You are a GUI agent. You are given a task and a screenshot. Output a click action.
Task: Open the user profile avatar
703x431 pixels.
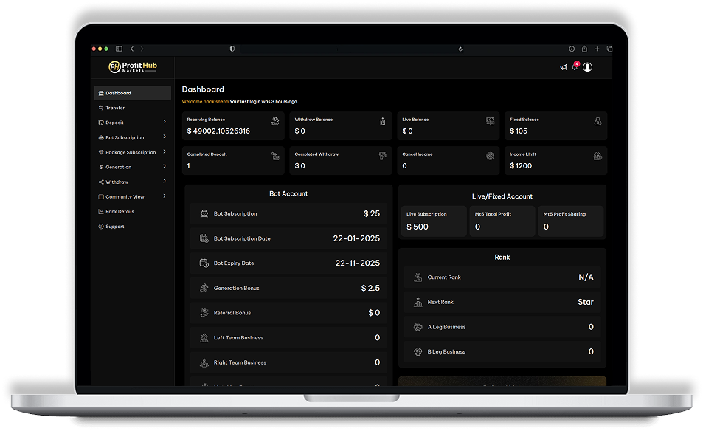587,67
